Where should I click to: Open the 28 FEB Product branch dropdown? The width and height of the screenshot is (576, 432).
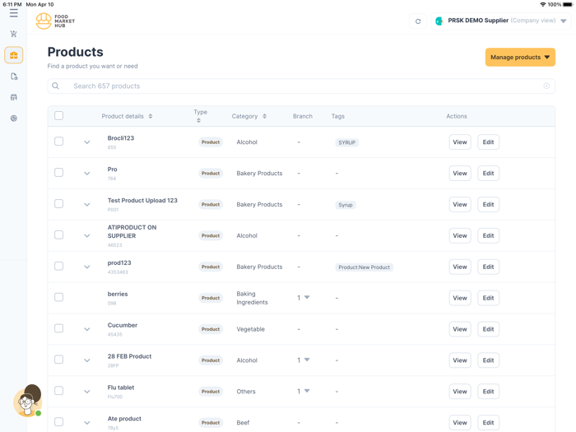307,360
